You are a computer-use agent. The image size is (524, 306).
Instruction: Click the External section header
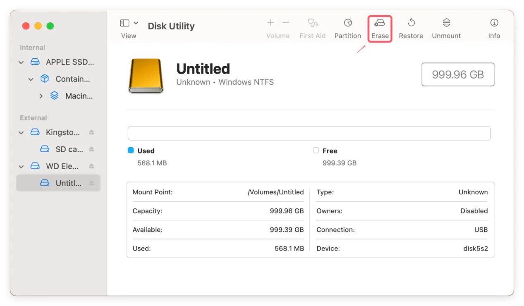coord(33,118)
